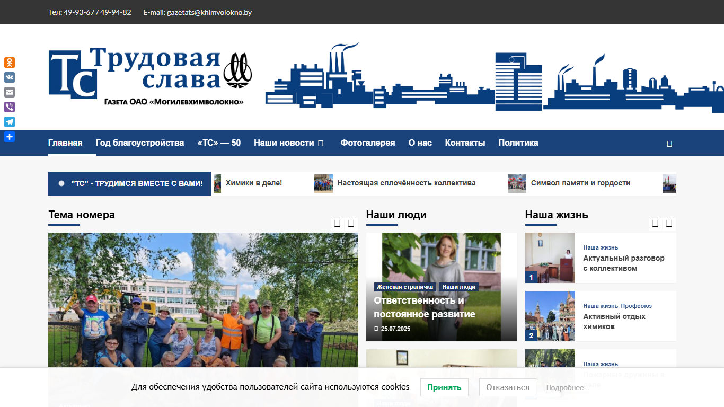Share via VK icon
The height and width of the screenshot is (407, 724).
[10, 77]
